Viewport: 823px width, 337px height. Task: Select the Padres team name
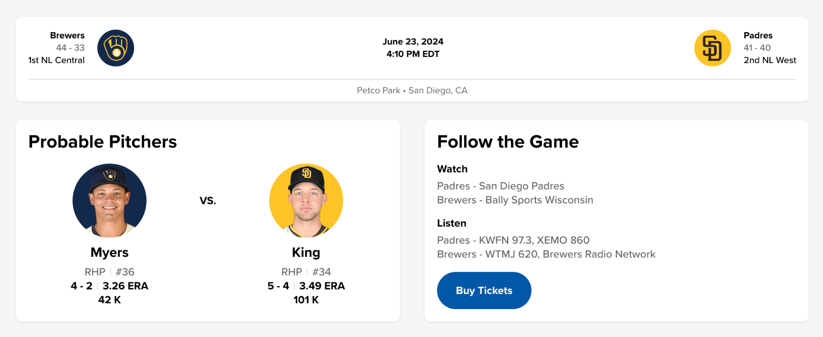pos(758,35)
